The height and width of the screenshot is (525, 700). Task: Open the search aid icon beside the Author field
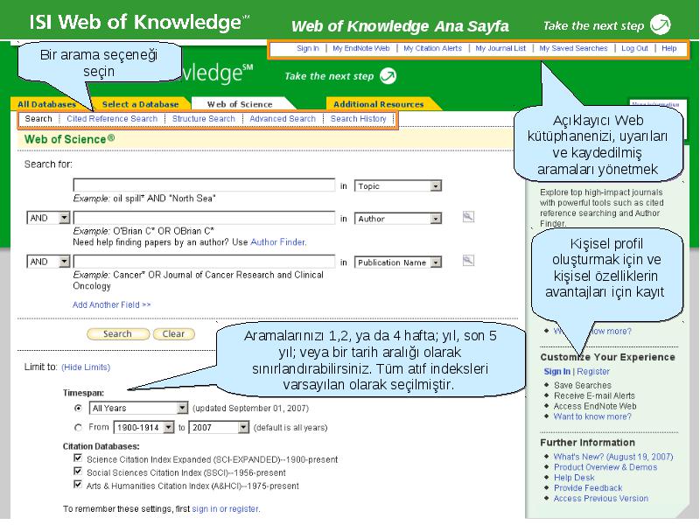468,217
